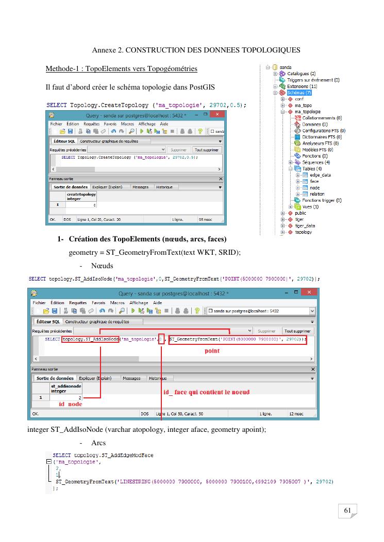Open the Macros menu in upper query window
384x542 pixels.
pyautogui.click(x=128, y=124)
